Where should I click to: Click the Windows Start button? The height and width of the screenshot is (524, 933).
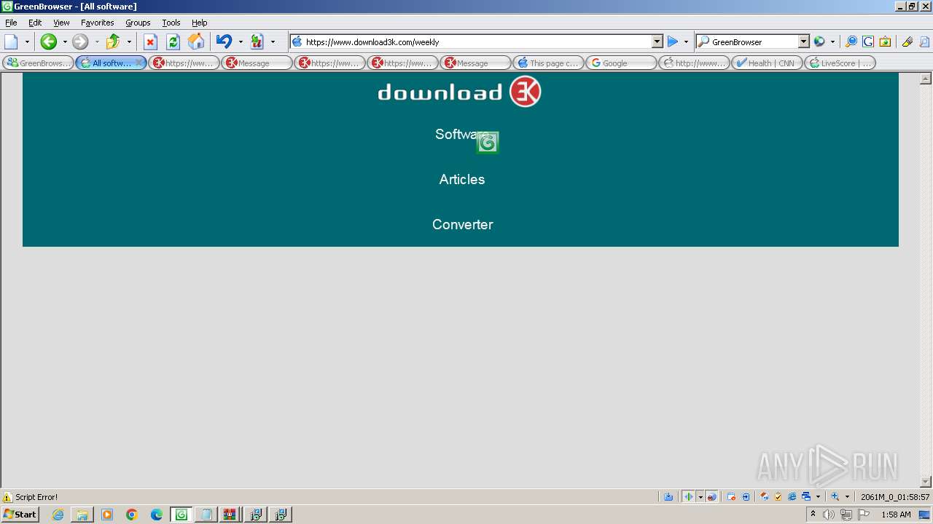pos(20,515)
